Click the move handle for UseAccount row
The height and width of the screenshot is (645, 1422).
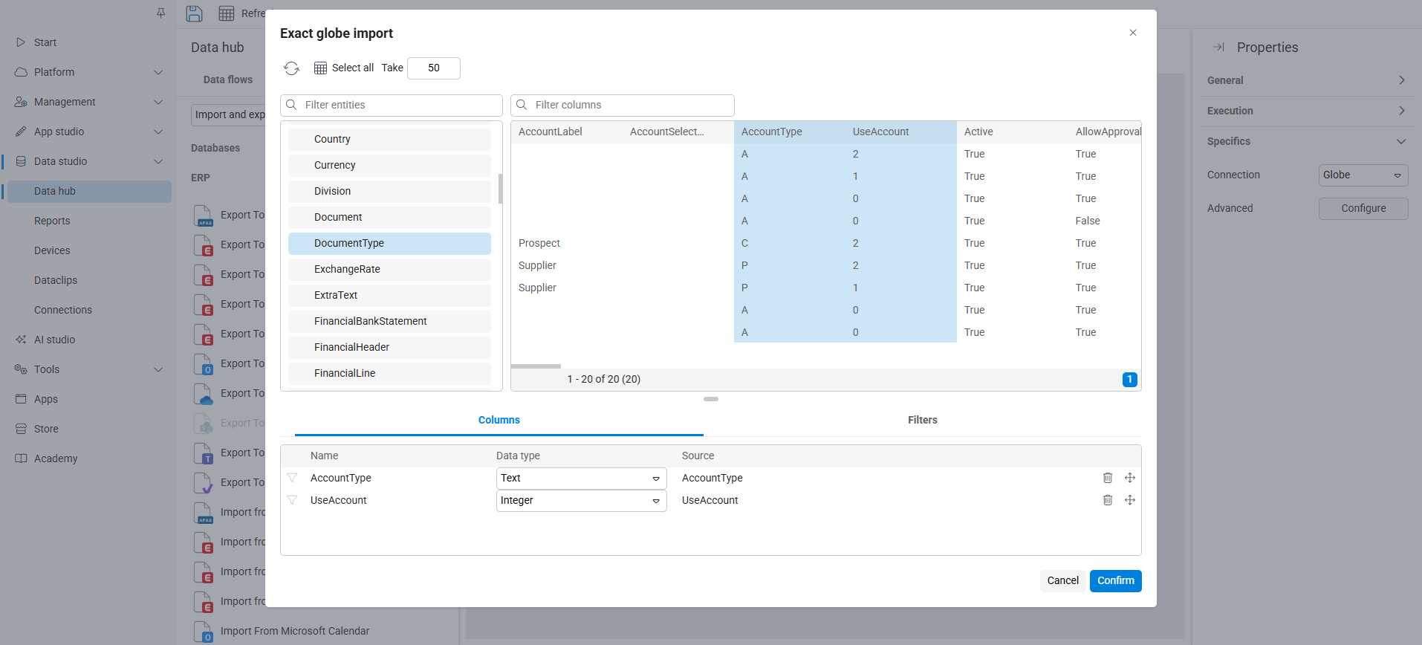[x=1129, y=500]
